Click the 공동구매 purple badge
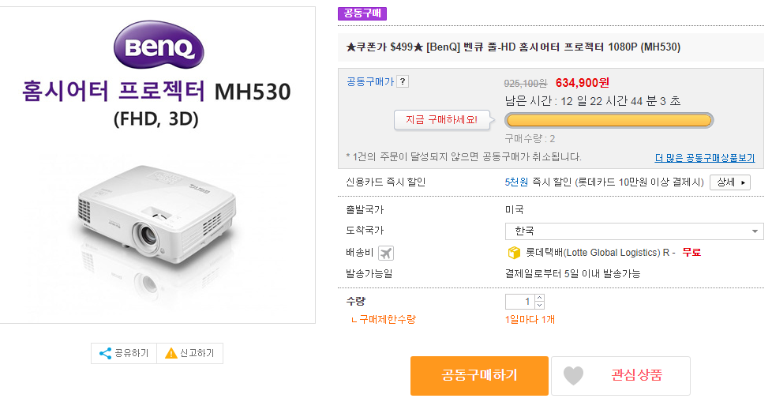Viewport: 772px width, 402px height. point(362,13)
